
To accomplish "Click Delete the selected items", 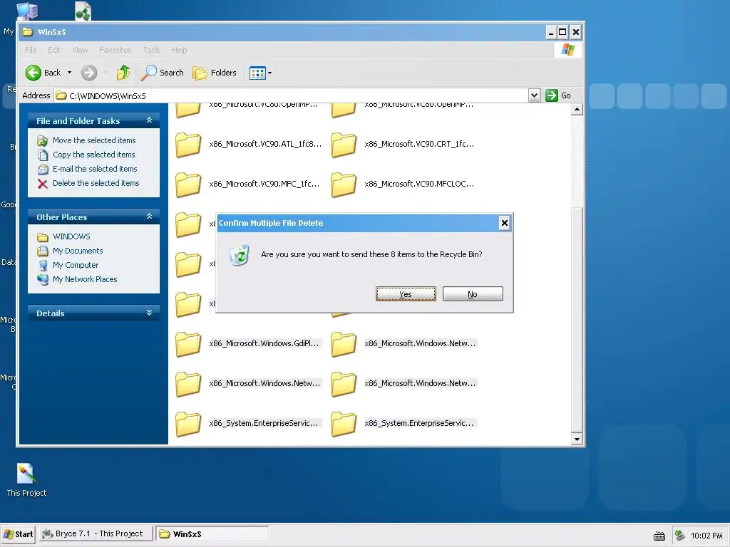I will (96, 183).
